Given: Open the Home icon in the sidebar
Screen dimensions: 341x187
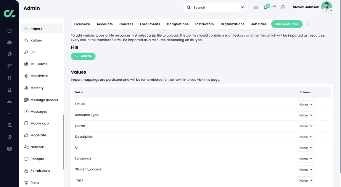Looking at the screenshot, I should 9,30.
